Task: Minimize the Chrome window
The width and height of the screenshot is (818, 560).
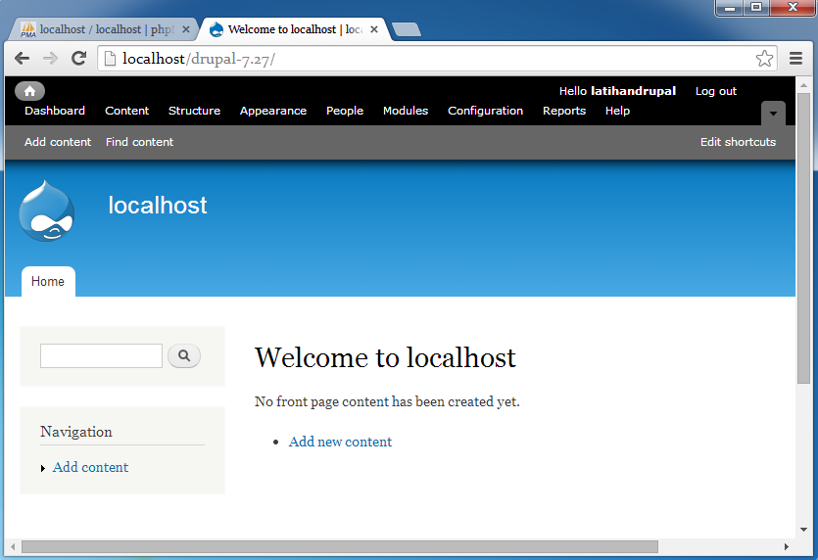Action: [729, 8]
